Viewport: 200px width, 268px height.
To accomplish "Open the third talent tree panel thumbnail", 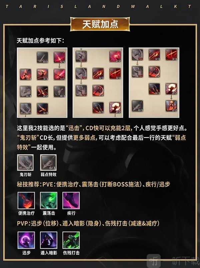I will coord(154,83).
